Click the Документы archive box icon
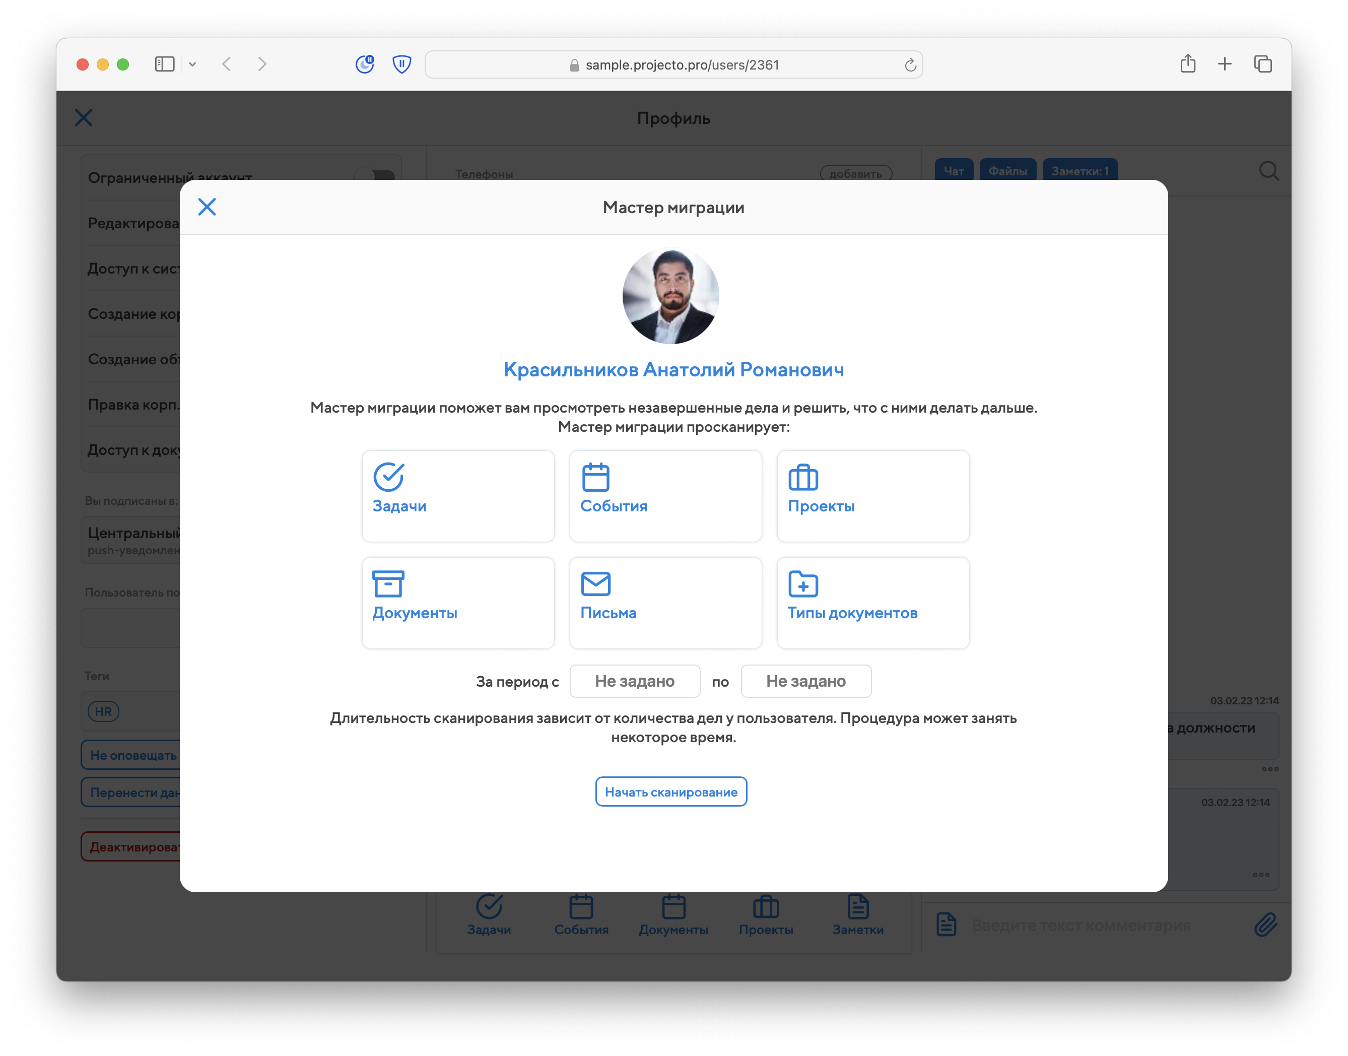Viewport: 1348px width, 1056px height. pos(388,583)
